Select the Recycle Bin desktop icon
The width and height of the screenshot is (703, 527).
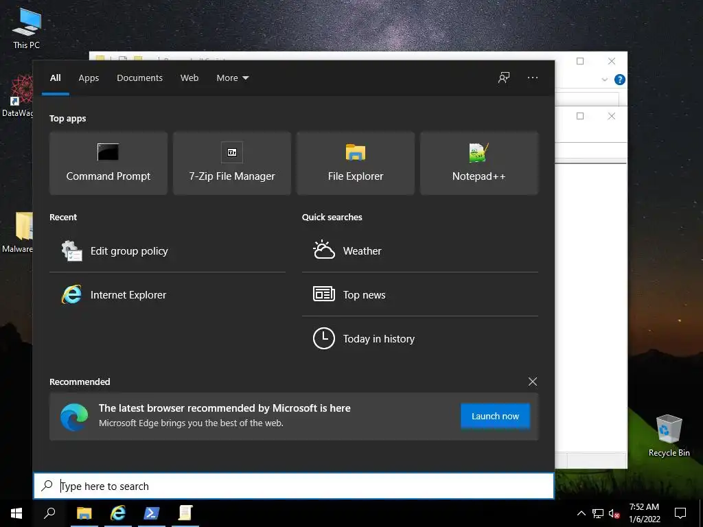[669, 435]
